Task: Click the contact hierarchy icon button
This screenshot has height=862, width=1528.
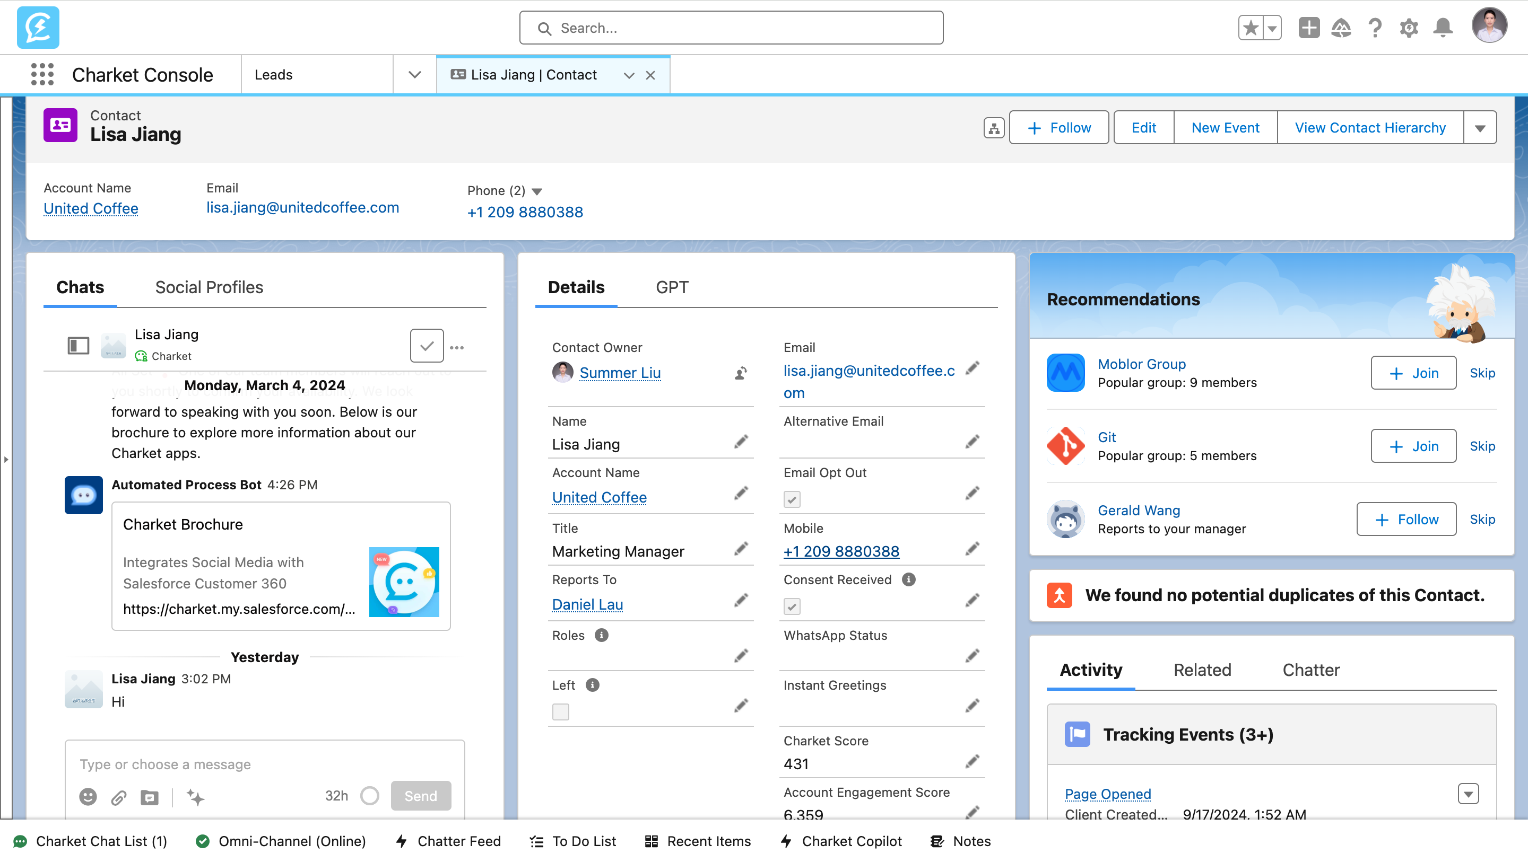Action: tap(994, 127)
